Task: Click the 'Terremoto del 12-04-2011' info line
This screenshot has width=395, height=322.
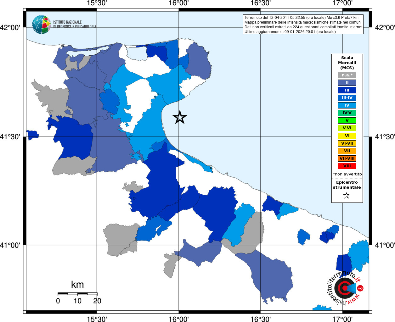Action: [x=302, y=18]
